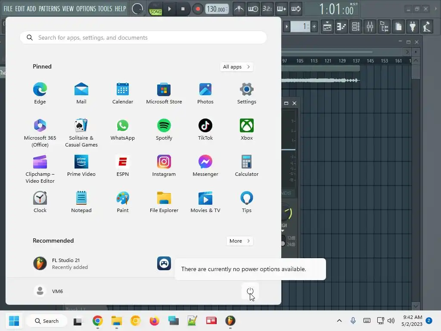Click the Start menu power button

tap(250, 291)
